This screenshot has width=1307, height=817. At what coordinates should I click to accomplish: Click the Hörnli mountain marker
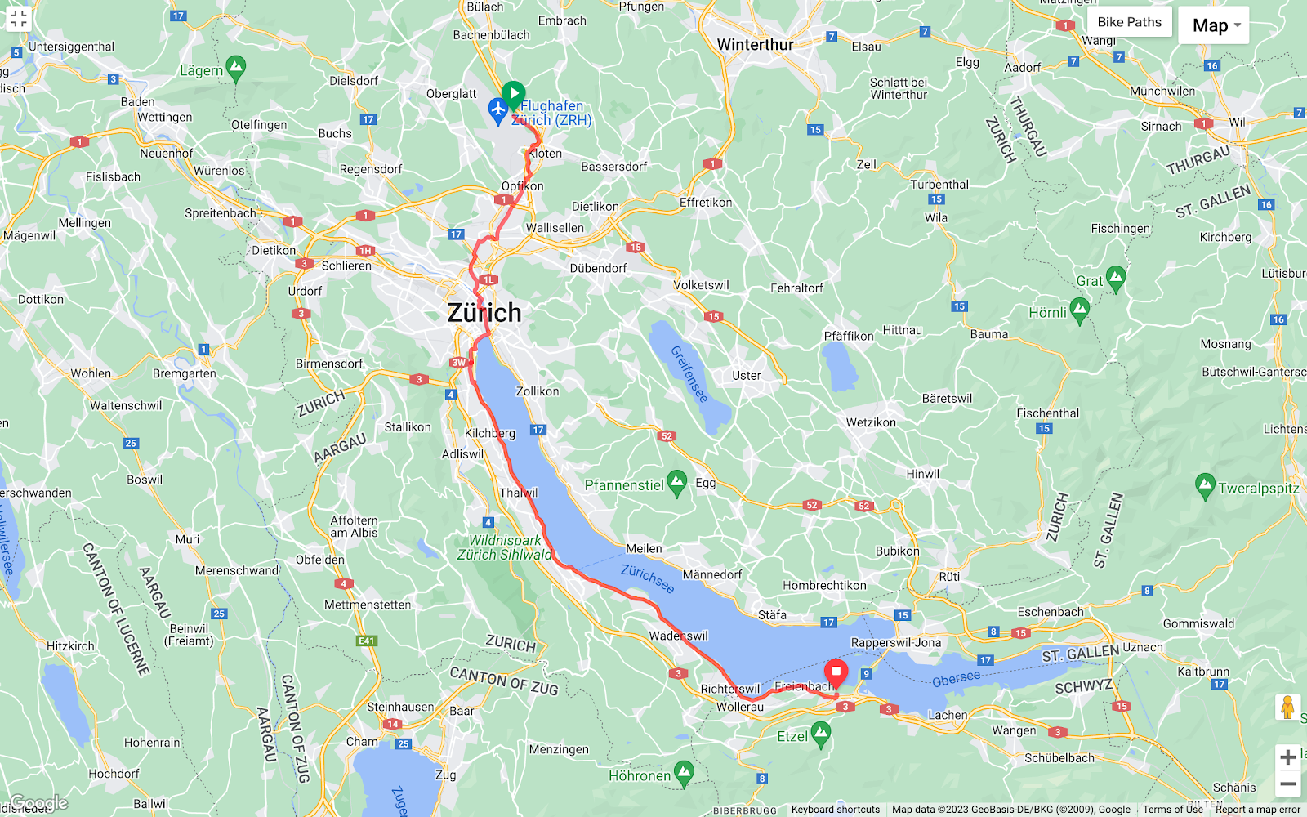1079,311
